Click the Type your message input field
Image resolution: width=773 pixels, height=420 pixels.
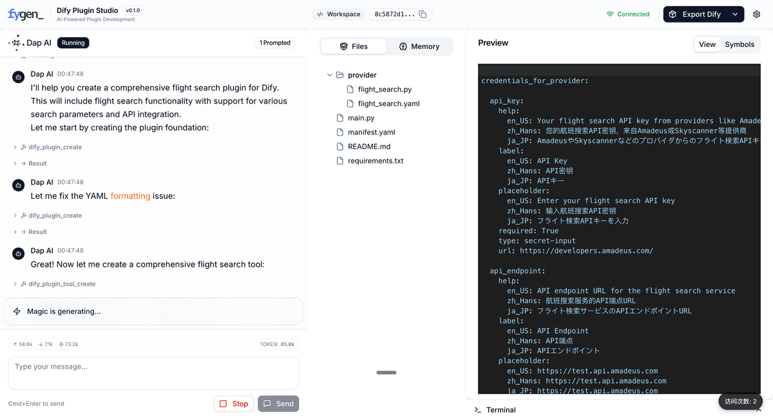click(x=153, y=373)
